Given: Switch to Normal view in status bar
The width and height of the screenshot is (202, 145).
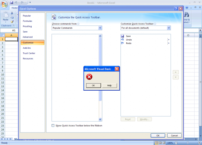Looking at the screenshot, I should (157, 143).
